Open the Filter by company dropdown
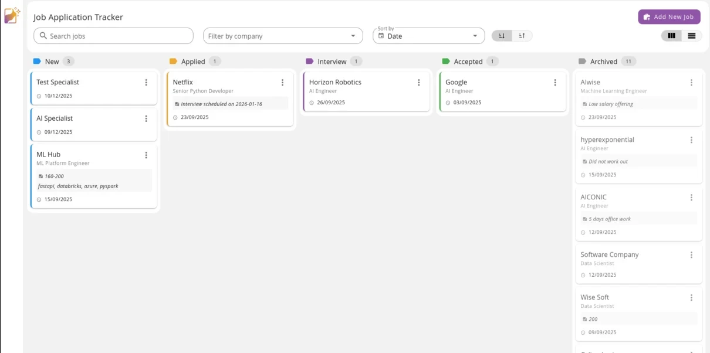 tap(282, 36)
